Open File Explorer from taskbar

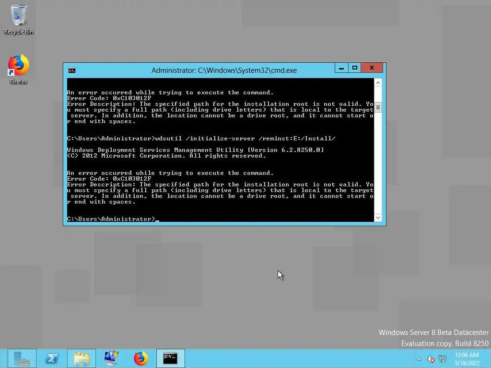82,358
